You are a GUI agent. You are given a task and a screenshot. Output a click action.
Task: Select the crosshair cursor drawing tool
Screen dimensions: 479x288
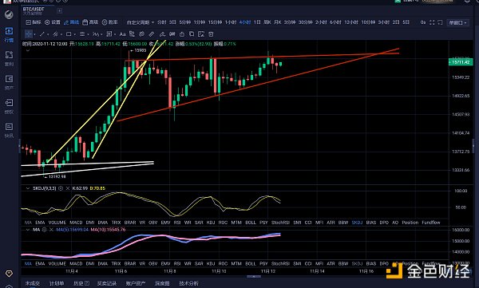(29, 34)
